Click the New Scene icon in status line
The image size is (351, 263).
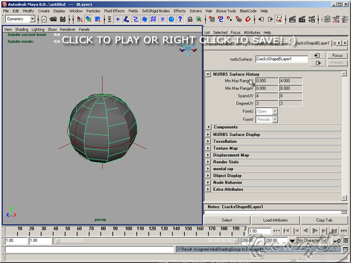click(x=44, y=19)
